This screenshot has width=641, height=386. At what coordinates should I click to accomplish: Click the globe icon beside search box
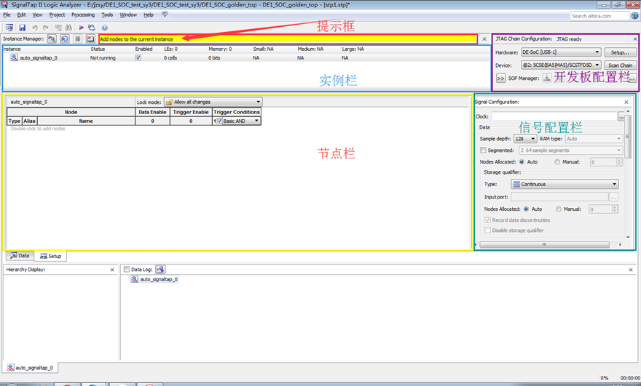point(634,15)
